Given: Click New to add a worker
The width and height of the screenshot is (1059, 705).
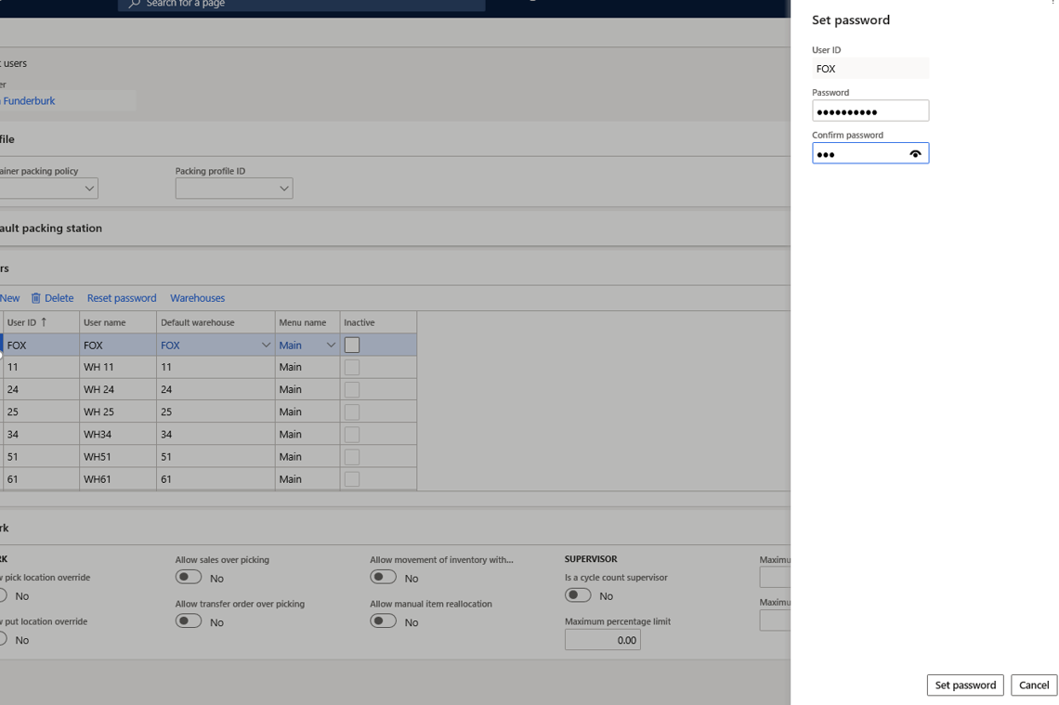Looking at the screenshot, I should pos(9,297).
